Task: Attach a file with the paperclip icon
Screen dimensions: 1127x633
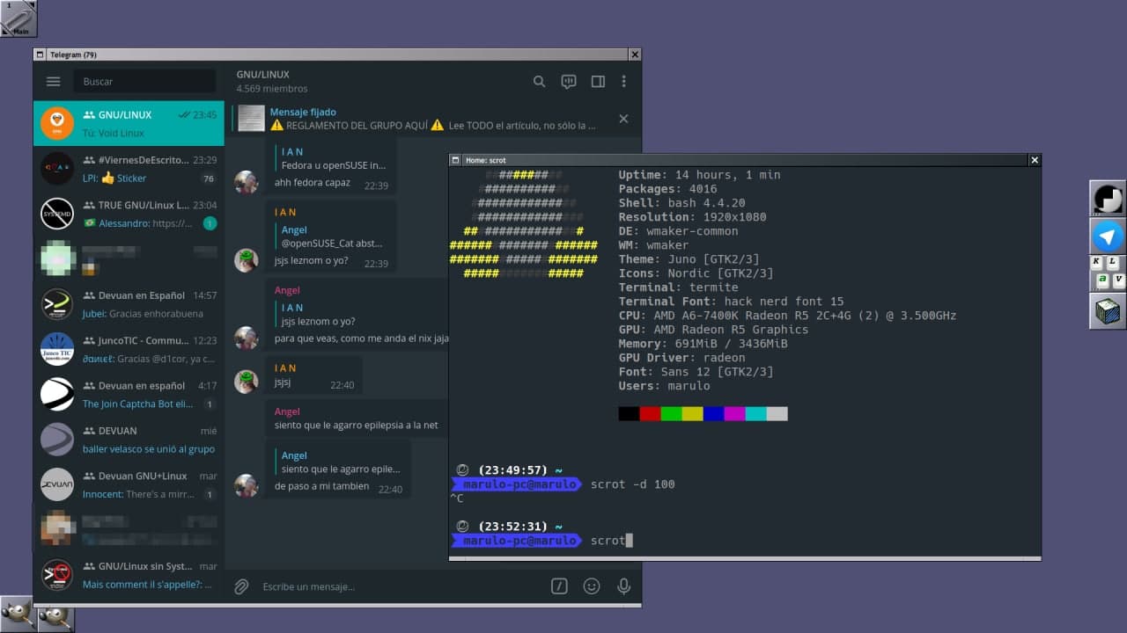Action: (x=241, y=586)
